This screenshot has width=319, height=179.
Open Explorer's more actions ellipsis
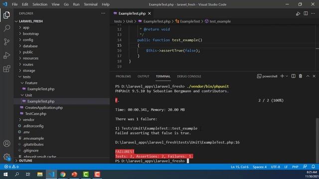[103, 13]
